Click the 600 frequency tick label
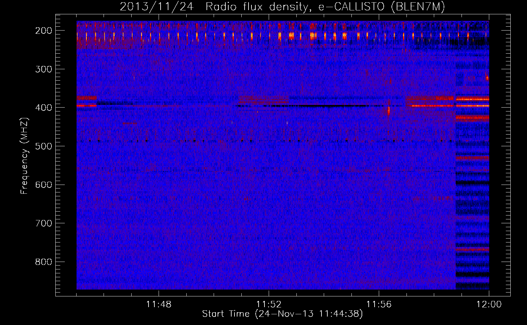Screen dimensions: 527x325 [x=44, y=185]
